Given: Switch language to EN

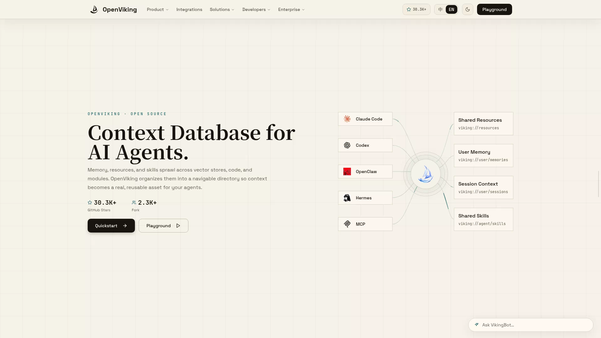Looking at the screenshot, I should [x=451, y=9].
